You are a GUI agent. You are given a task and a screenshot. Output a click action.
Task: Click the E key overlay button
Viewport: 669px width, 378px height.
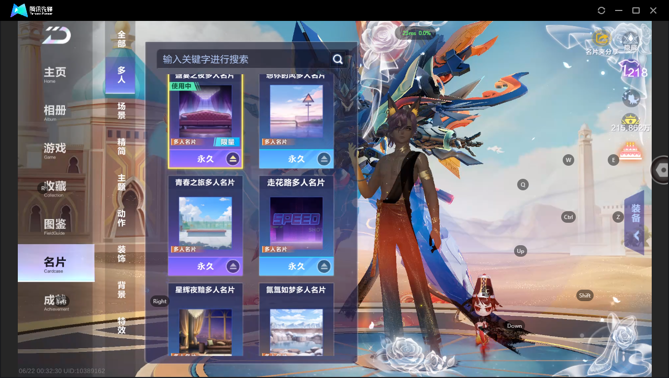click(614, 160)
